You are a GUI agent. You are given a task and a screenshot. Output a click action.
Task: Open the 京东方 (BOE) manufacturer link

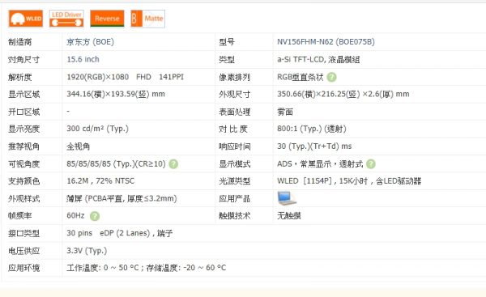pos(90,42)
